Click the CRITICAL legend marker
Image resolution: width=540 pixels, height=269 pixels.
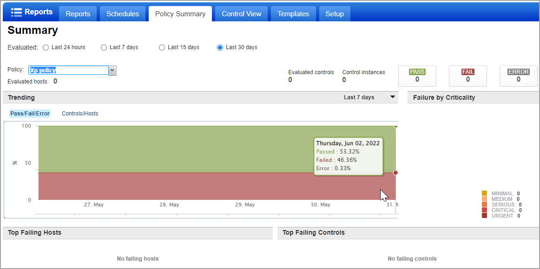485,210
